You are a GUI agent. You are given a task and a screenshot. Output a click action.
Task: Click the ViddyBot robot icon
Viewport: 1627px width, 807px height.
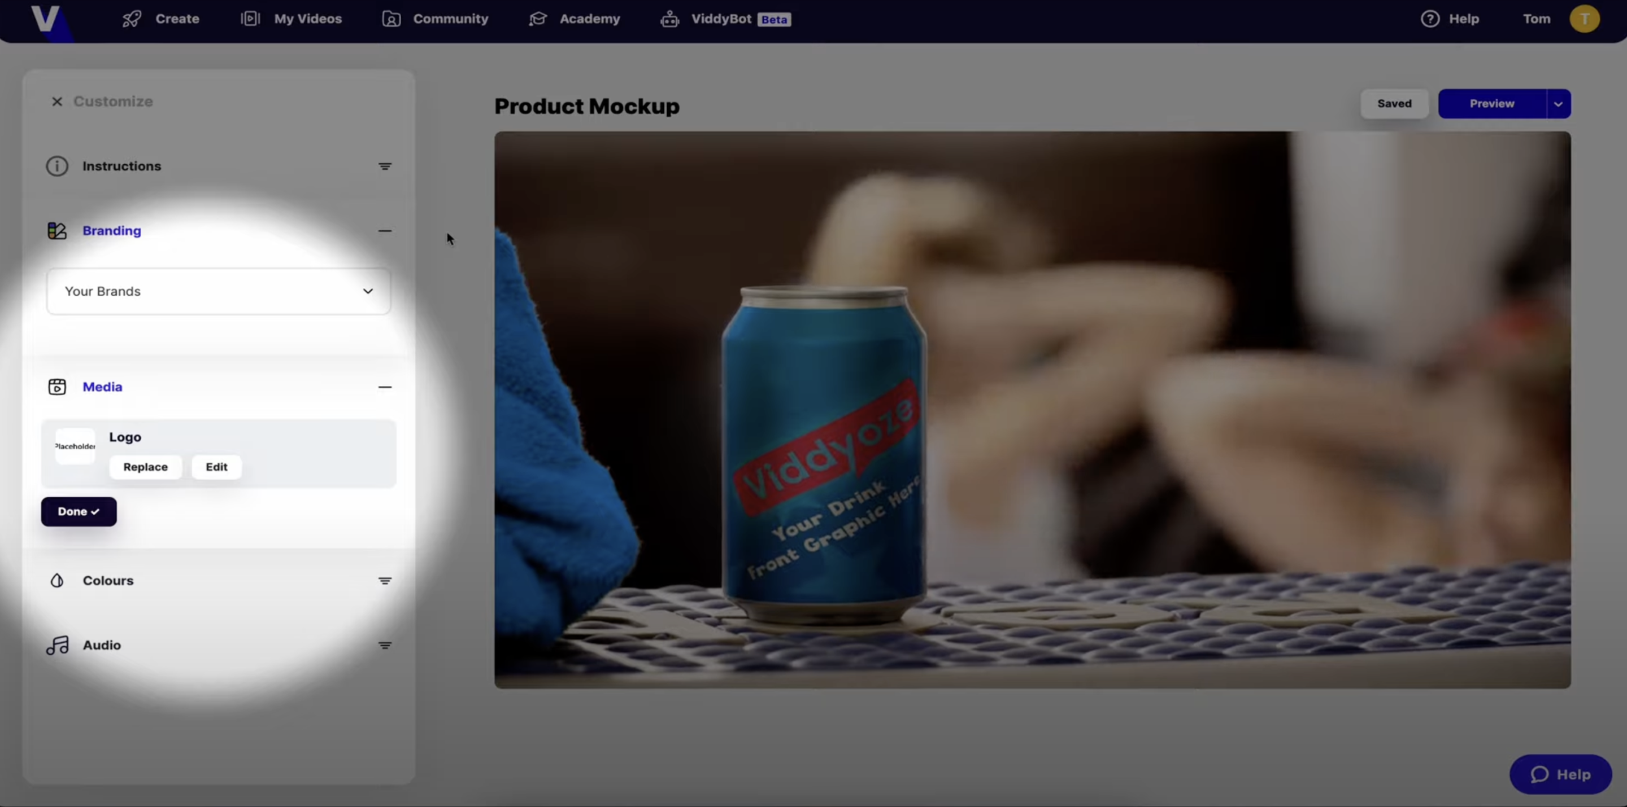coord(670,19)
